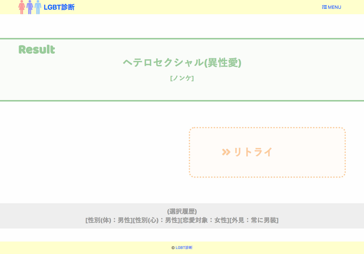Image resolution: width=364 pixels, height=254 pixels.
Task: Open the LGBT診断 footer link
Action: pyautogui.click(x=184, y=248)
